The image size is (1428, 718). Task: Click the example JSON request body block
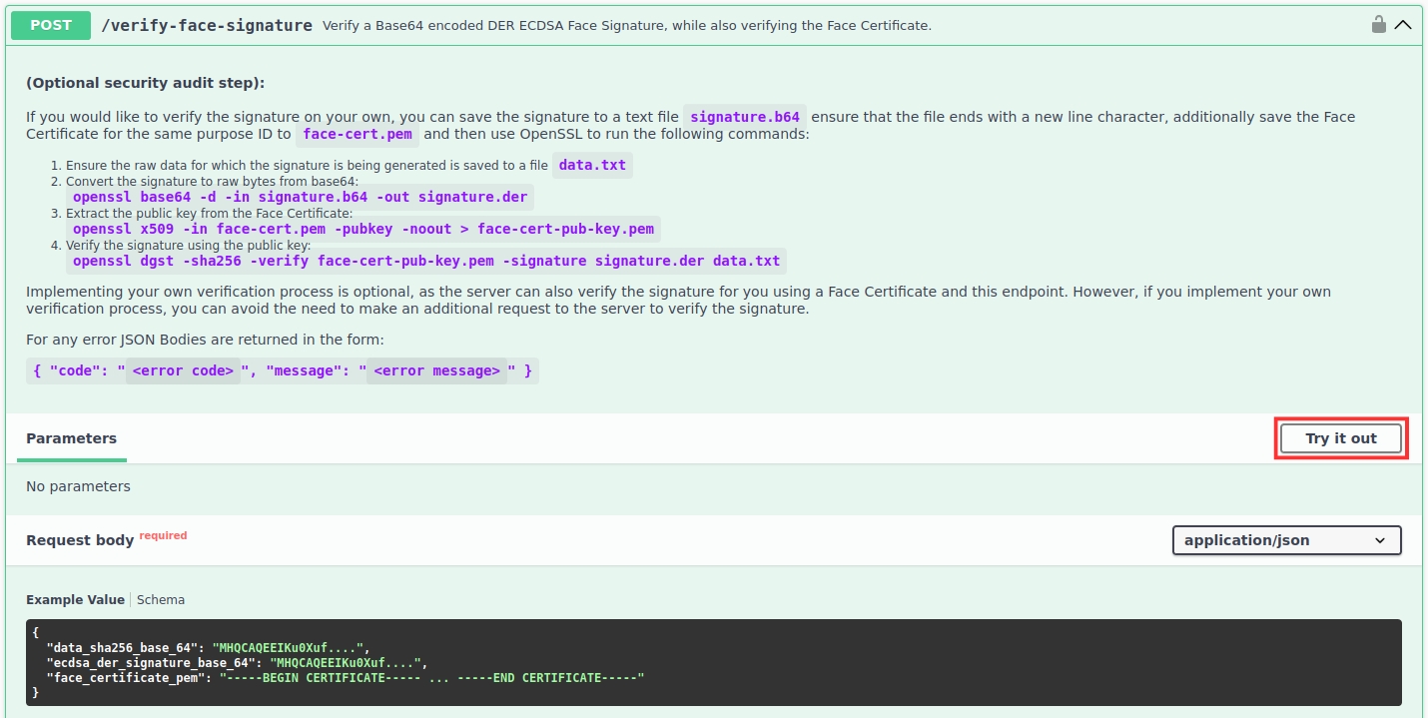point(713,662)
